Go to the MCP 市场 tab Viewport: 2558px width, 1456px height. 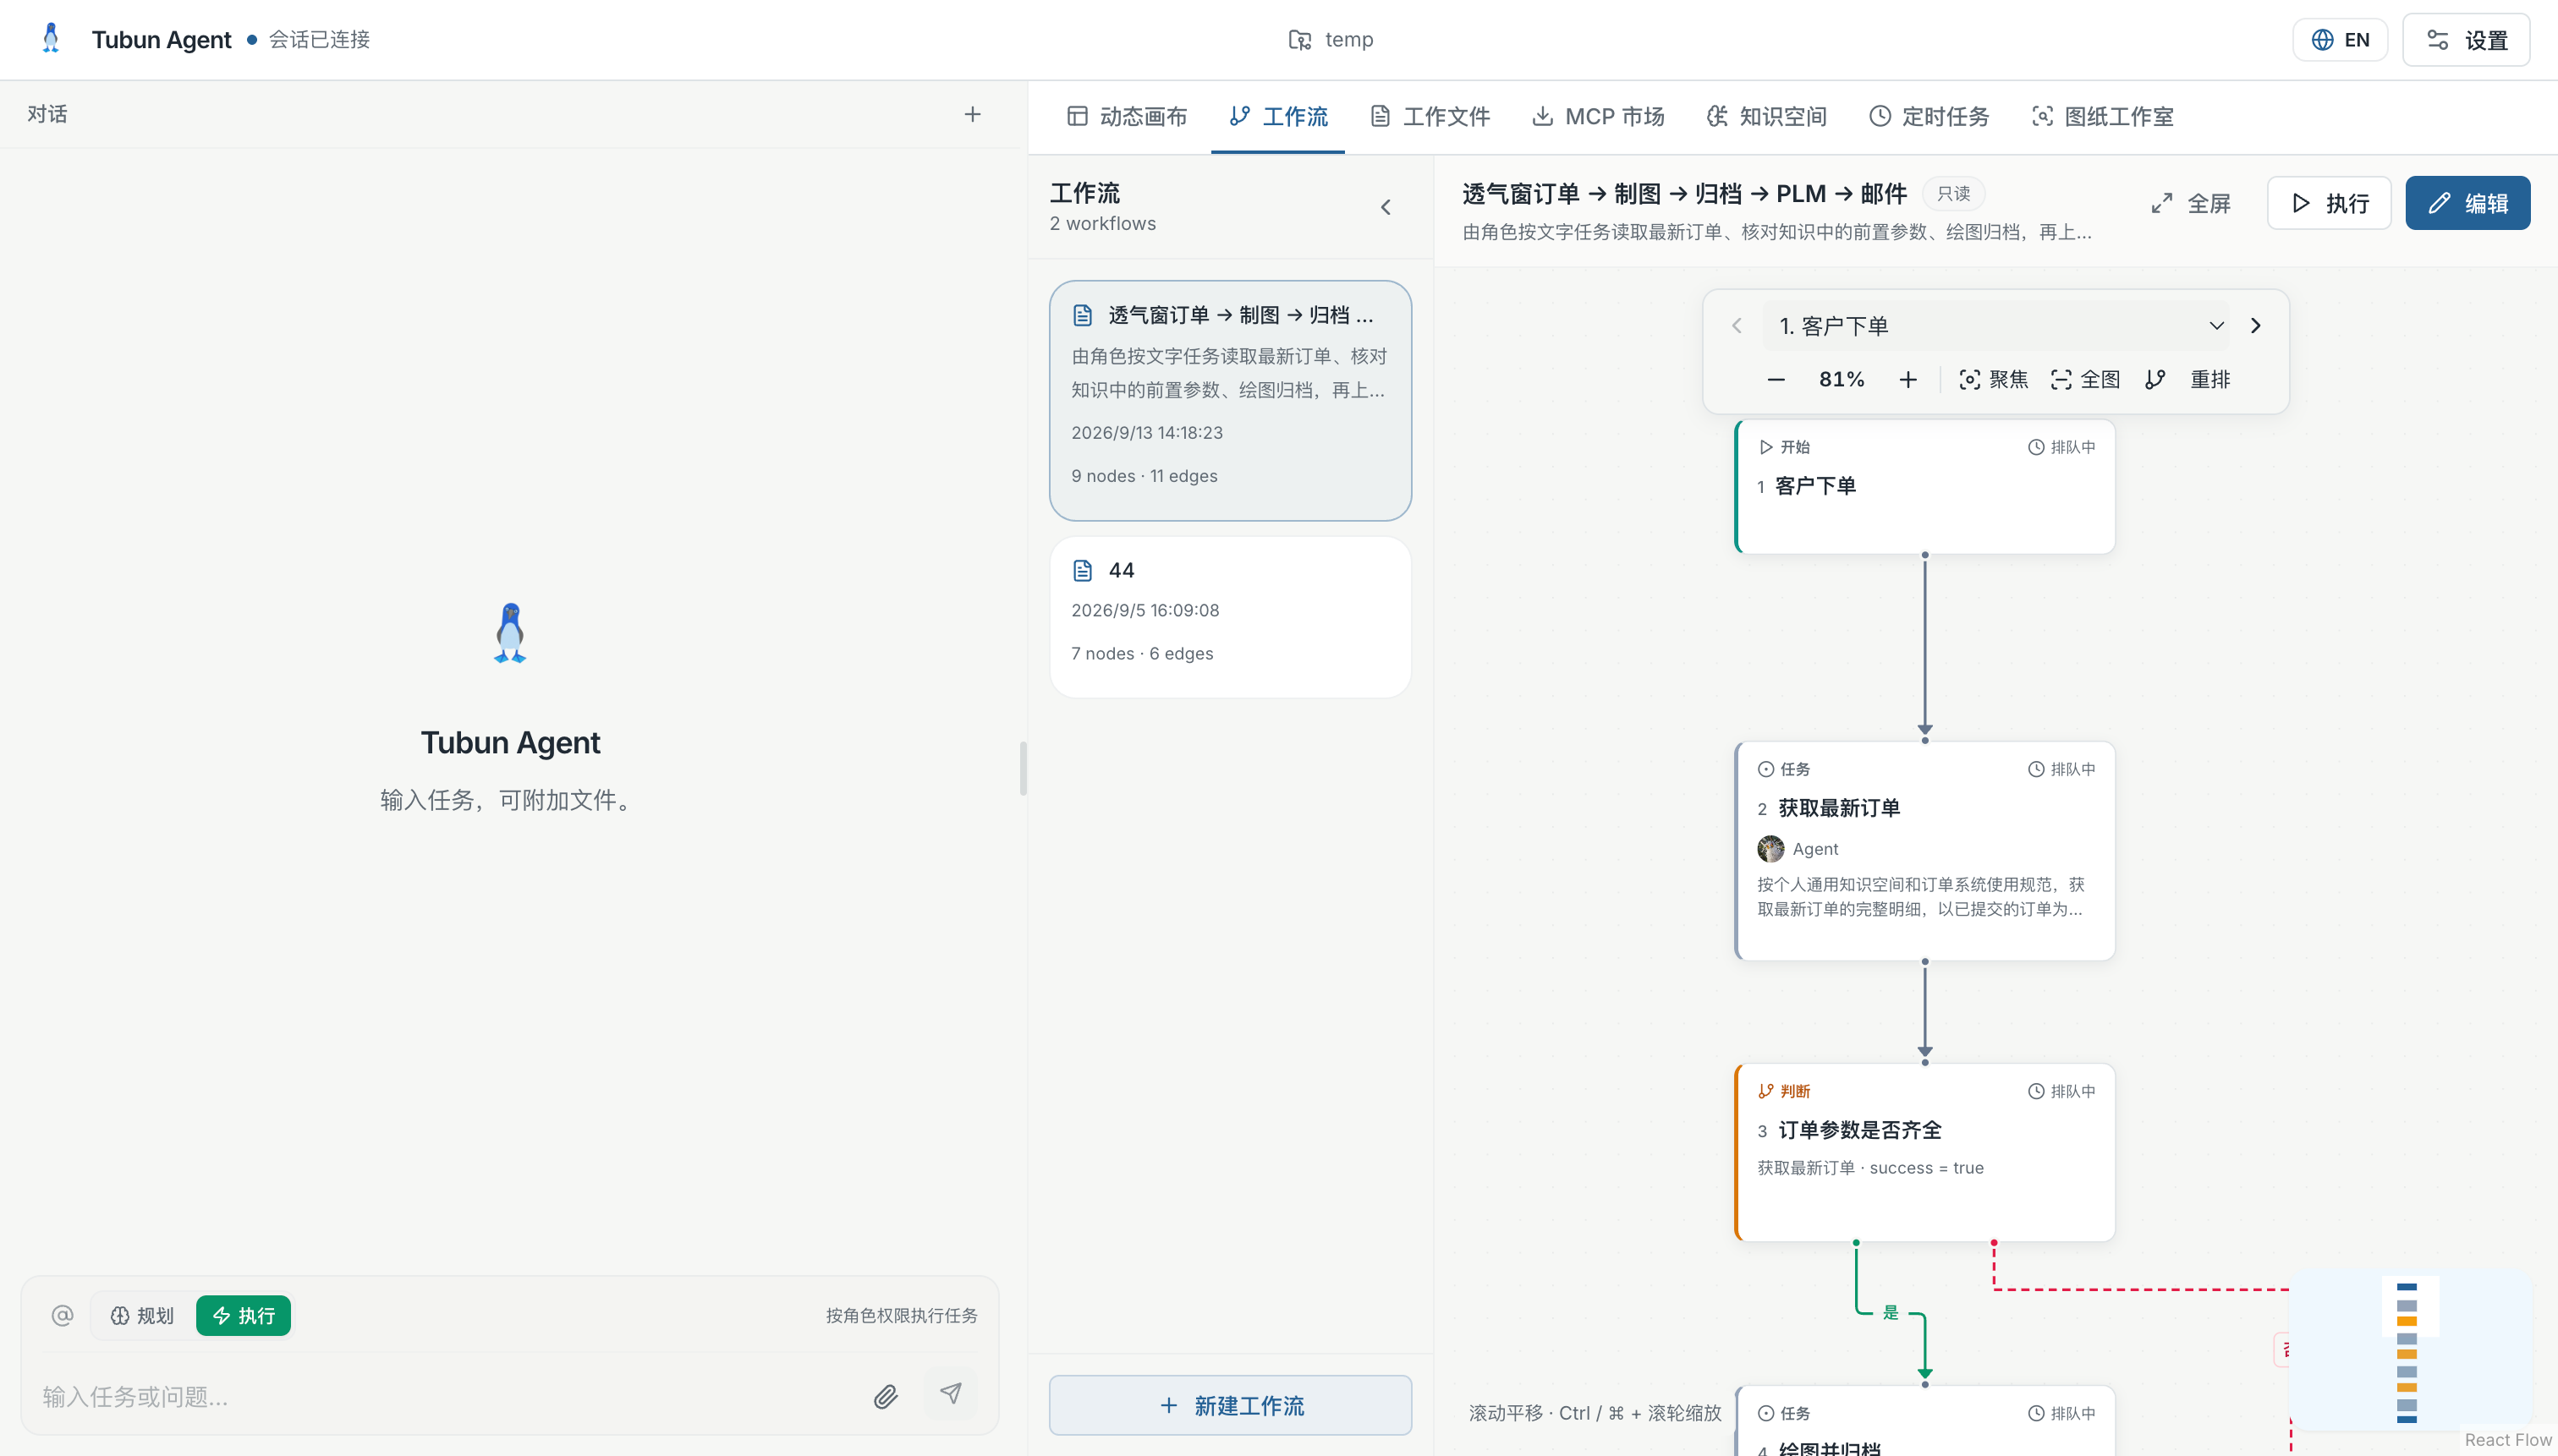(x=1598, y=116)
